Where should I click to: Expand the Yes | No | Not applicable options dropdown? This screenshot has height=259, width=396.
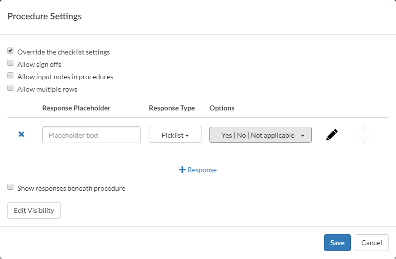click(258, 135)
